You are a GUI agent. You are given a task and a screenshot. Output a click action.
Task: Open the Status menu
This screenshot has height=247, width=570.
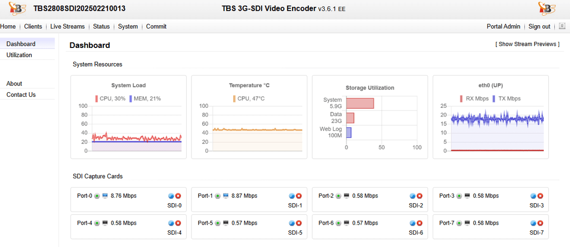tap(101, 27)
